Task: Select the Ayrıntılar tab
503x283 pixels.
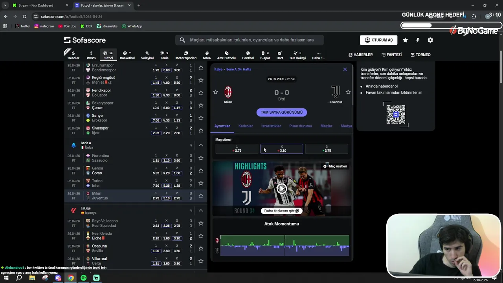Action: [222, 126]
